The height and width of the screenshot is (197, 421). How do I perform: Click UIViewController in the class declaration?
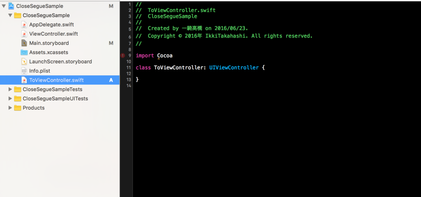(234, 68)
